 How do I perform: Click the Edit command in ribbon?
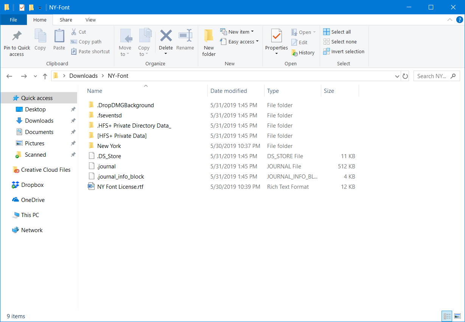[299, 42]
